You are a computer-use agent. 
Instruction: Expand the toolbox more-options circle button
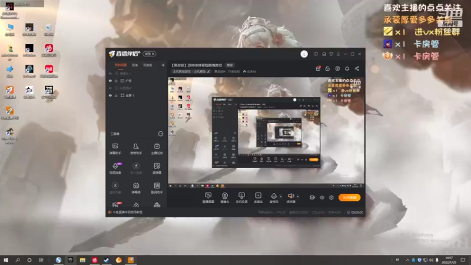pos(160,134)
